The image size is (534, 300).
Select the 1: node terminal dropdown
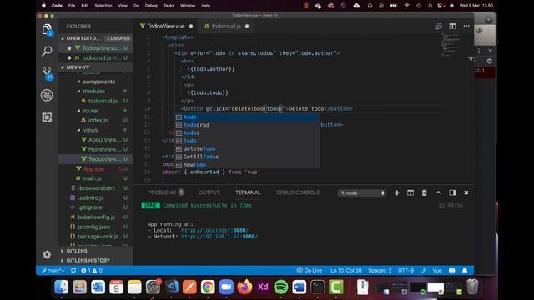(362, 192)
